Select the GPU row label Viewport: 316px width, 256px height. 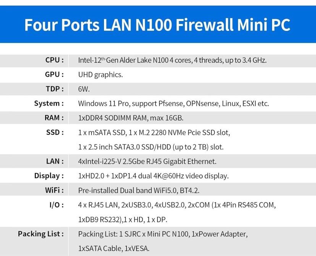pos(54,75)
